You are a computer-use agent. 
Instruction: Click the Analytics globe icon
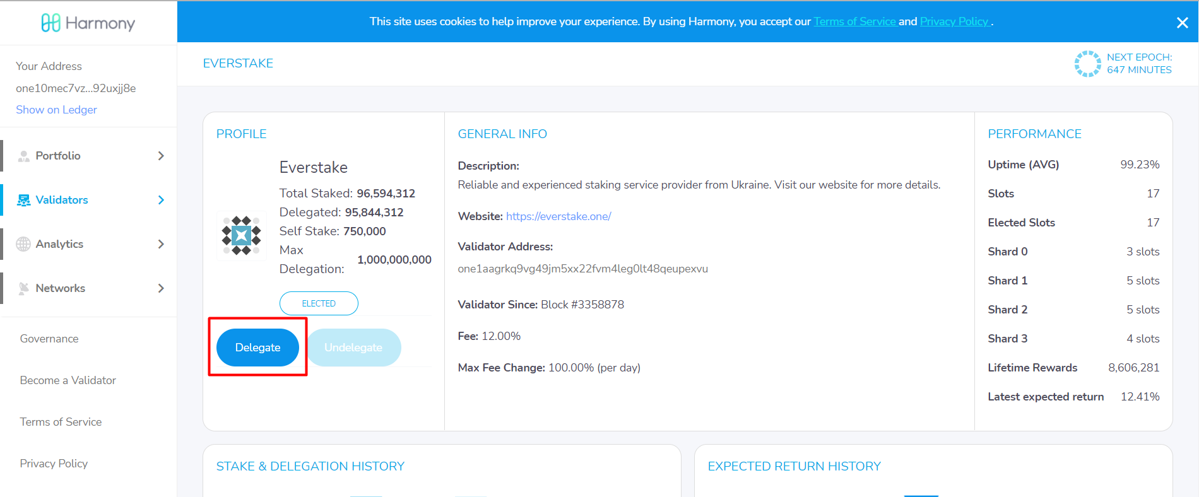pyautogui.click(x=23, y=244)
